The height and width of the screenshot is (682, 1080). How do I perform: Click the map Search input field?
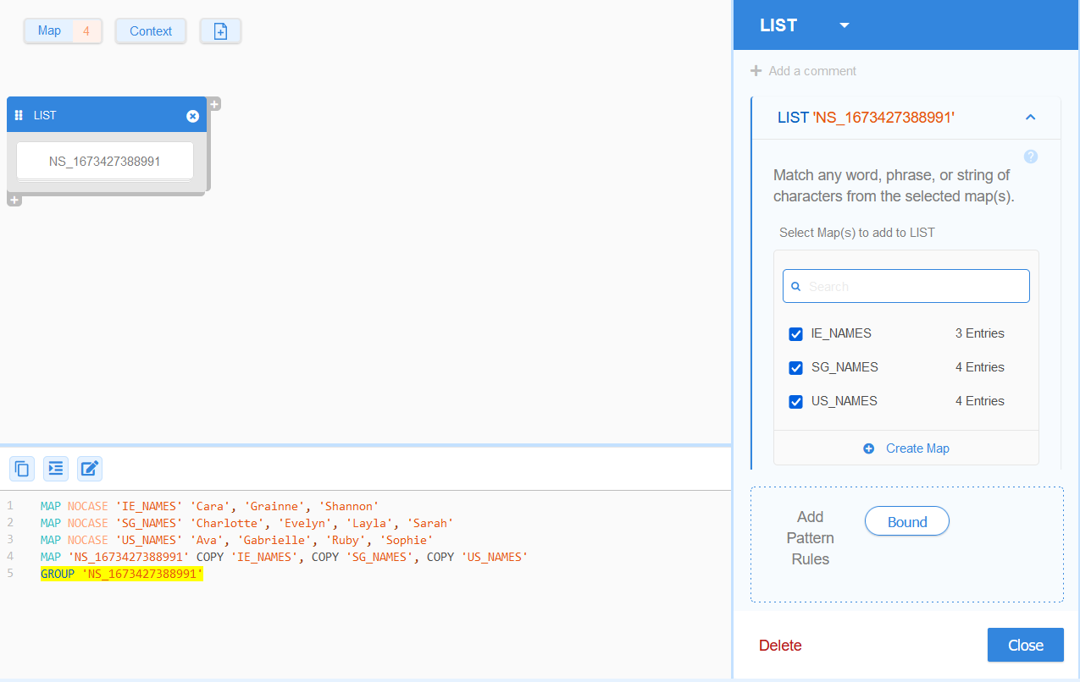tap(906, 286)
